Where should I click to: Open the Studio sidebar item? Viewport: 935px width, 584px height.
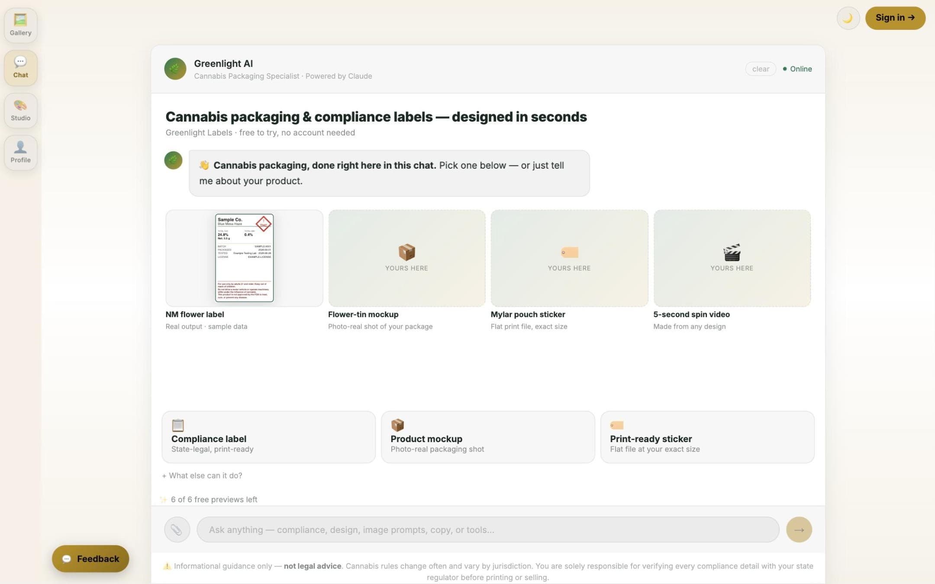(20, 110)
